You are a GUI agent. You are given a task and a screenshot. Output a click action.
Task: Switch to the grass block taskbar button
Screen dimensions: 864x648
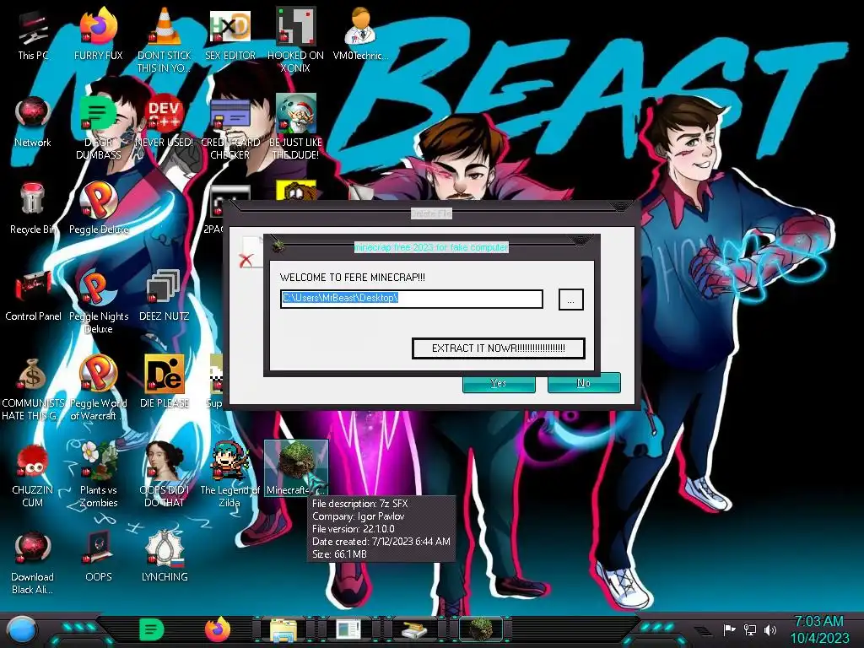pos(480,629)
